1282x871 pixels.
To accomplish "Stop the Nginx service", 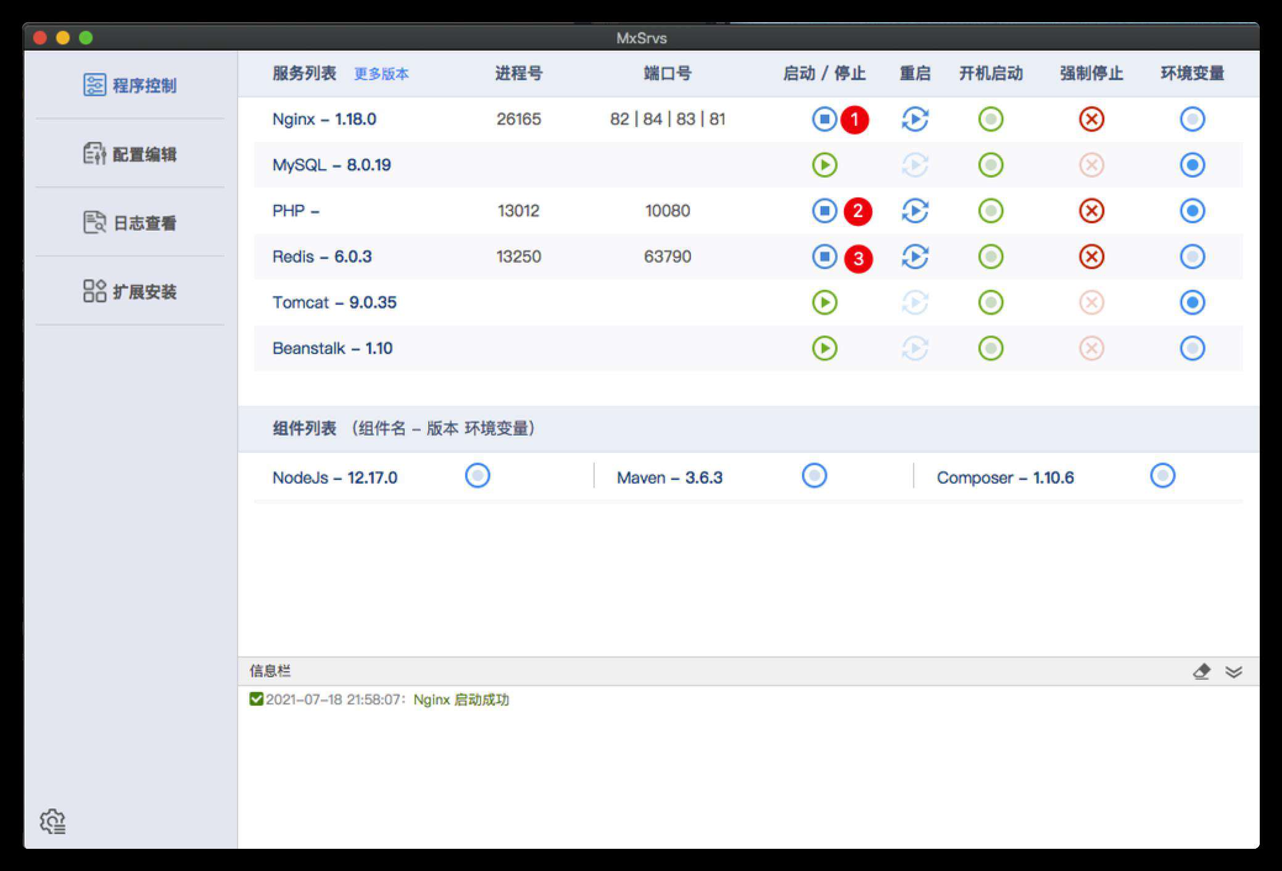I will tap(824, 119).
